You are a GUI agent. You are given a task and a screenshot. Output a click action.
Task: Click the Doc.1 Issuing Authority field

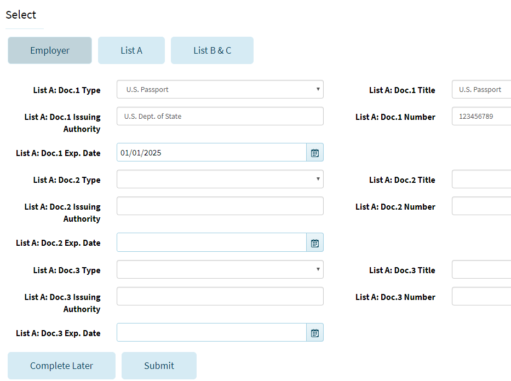tap(220, 116)
